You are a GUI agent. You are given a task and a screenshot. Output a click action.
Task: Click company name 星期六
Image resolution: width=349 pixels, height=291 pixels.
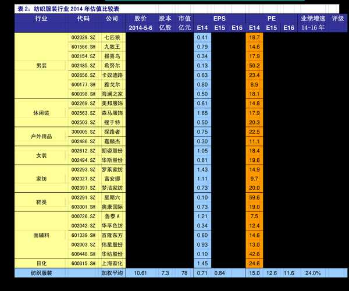[112, 197]
